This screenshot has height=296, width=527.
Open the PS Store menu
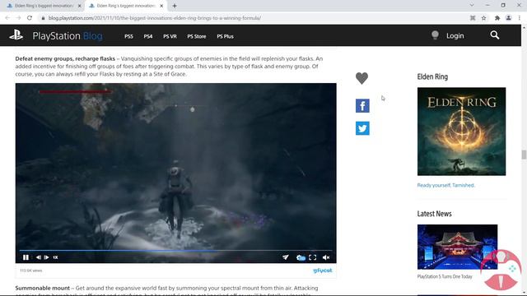coord(197,36)
